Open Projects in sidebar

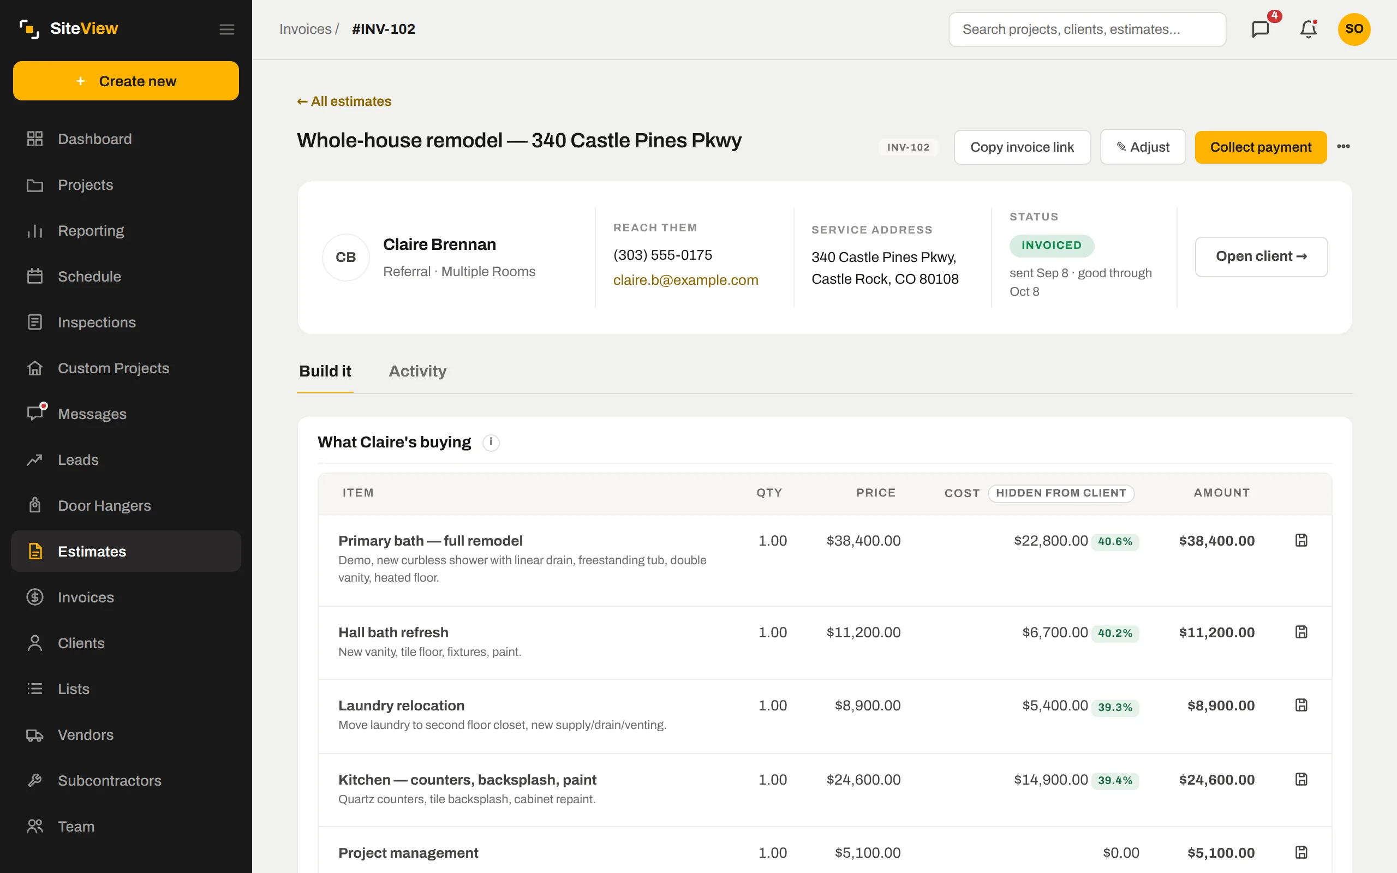pyautogui.click(x=126, y=185)
